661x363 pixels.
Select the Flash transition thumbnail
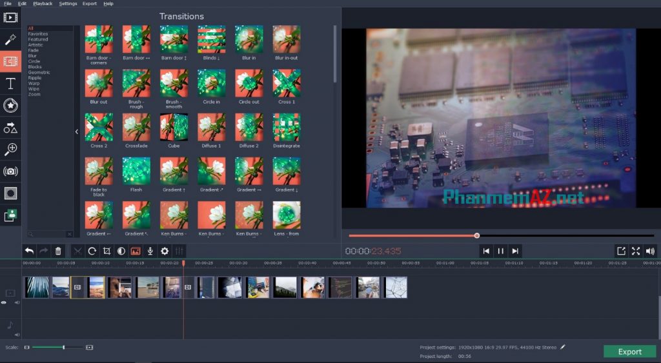pyautogui.click(x=136, y=171)
